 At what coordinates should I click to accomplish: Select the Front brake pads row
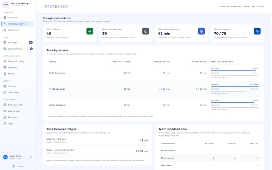click(x=153, y=89)
